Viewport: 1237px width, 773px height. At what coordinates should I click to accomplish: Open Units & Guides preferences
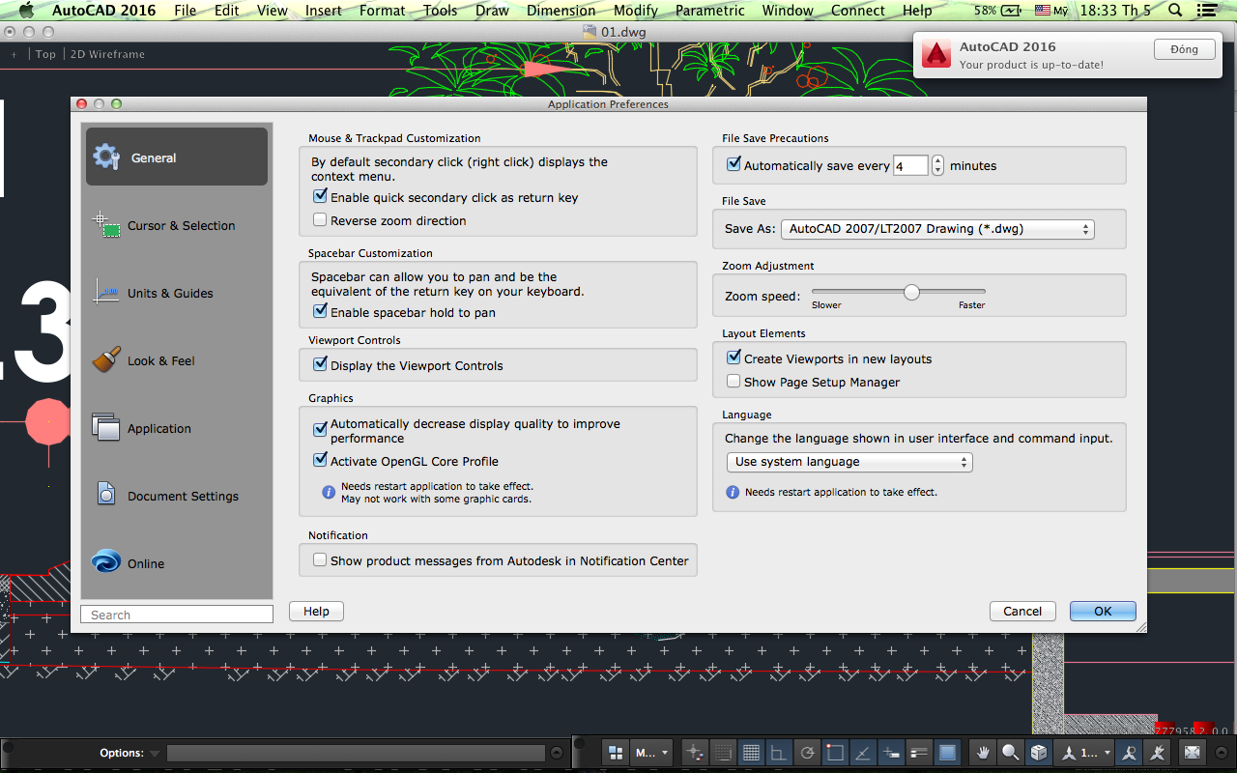177,293
